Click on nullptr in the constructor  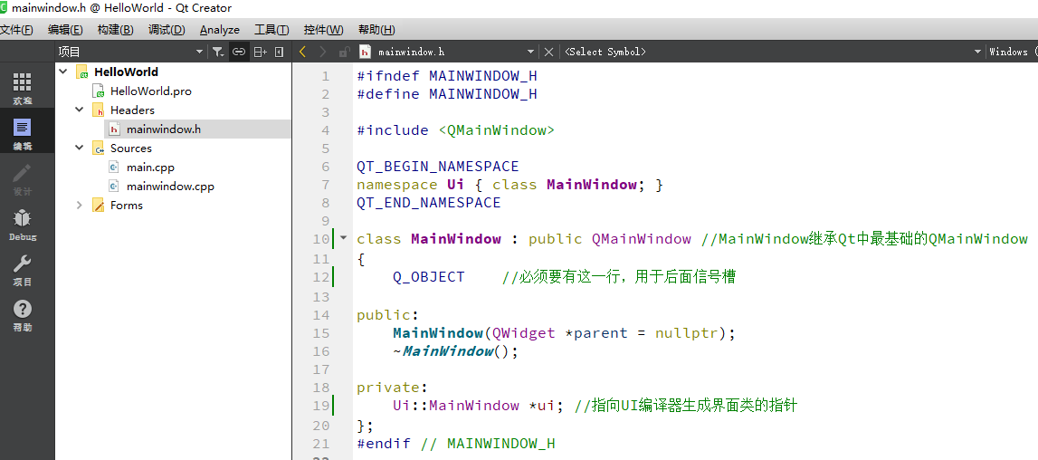tap(687, 332)
